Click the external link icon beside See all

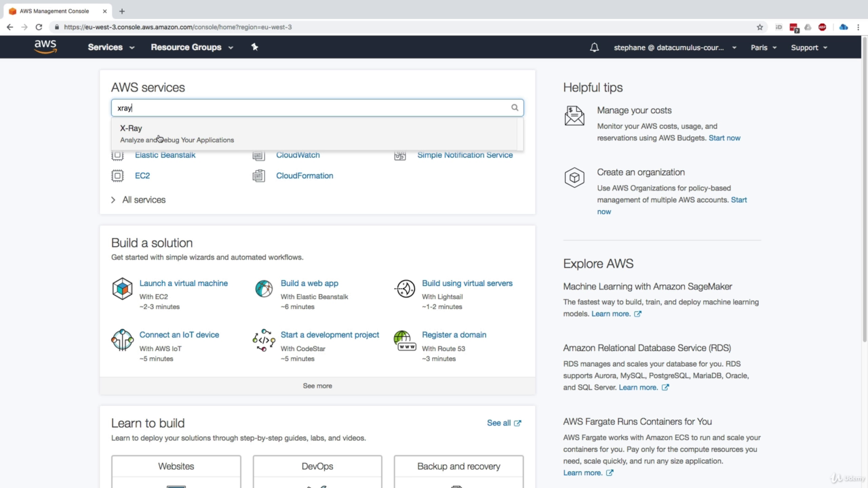[518, 423]
